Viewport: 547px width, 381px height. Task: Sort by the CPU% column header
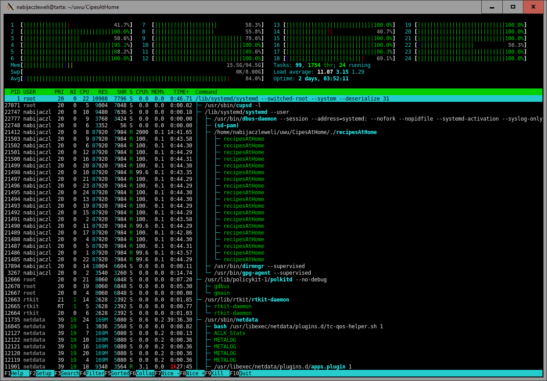click(x=142, y=92)
